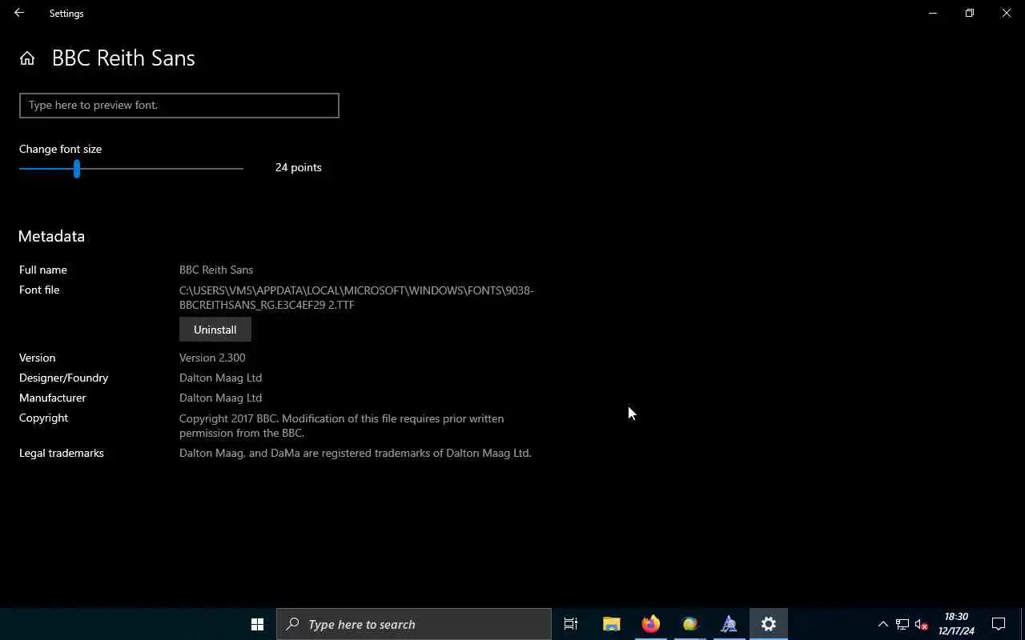Uninstall the BBC Reith Sans font
Image resolution: width=1025 pixels, height=640 pixels.
click(x=215, y=330)
